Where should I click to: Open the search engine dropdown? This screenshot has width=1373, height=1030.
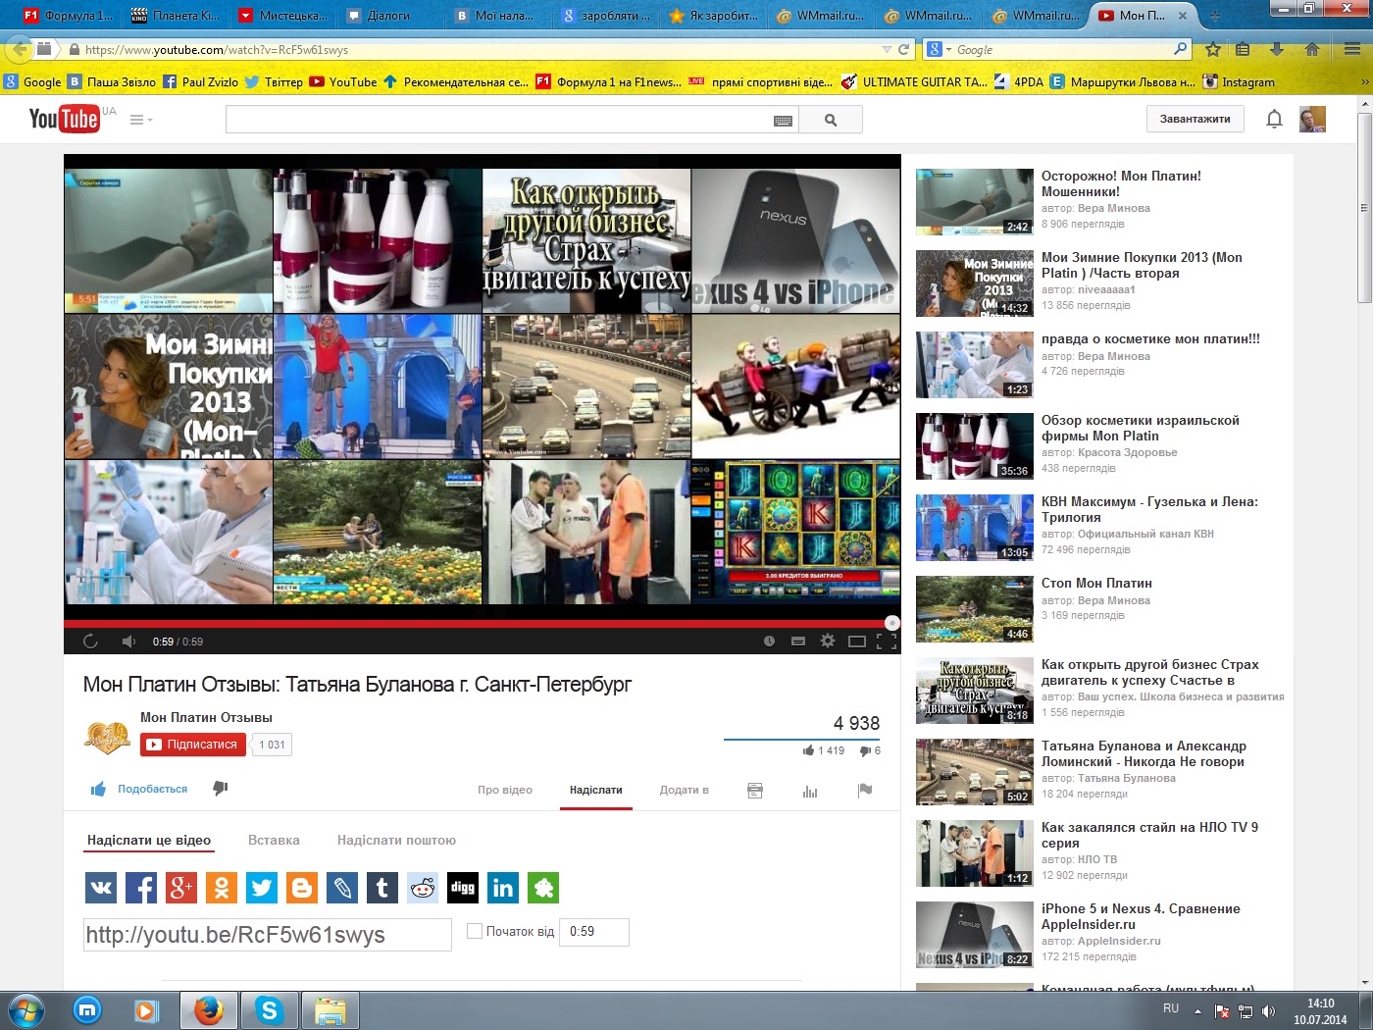coord(938,49)
